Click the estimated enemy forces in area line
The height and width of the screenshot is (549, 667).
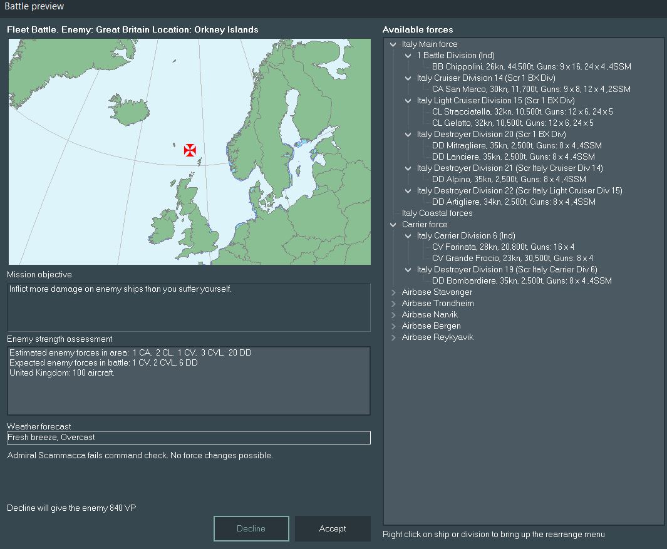point(130,352)
